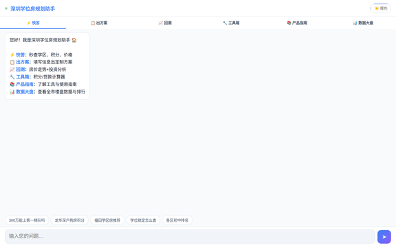
Task: Click the blue 回测 label in the welcome message
Action: [x=21, y=70]
